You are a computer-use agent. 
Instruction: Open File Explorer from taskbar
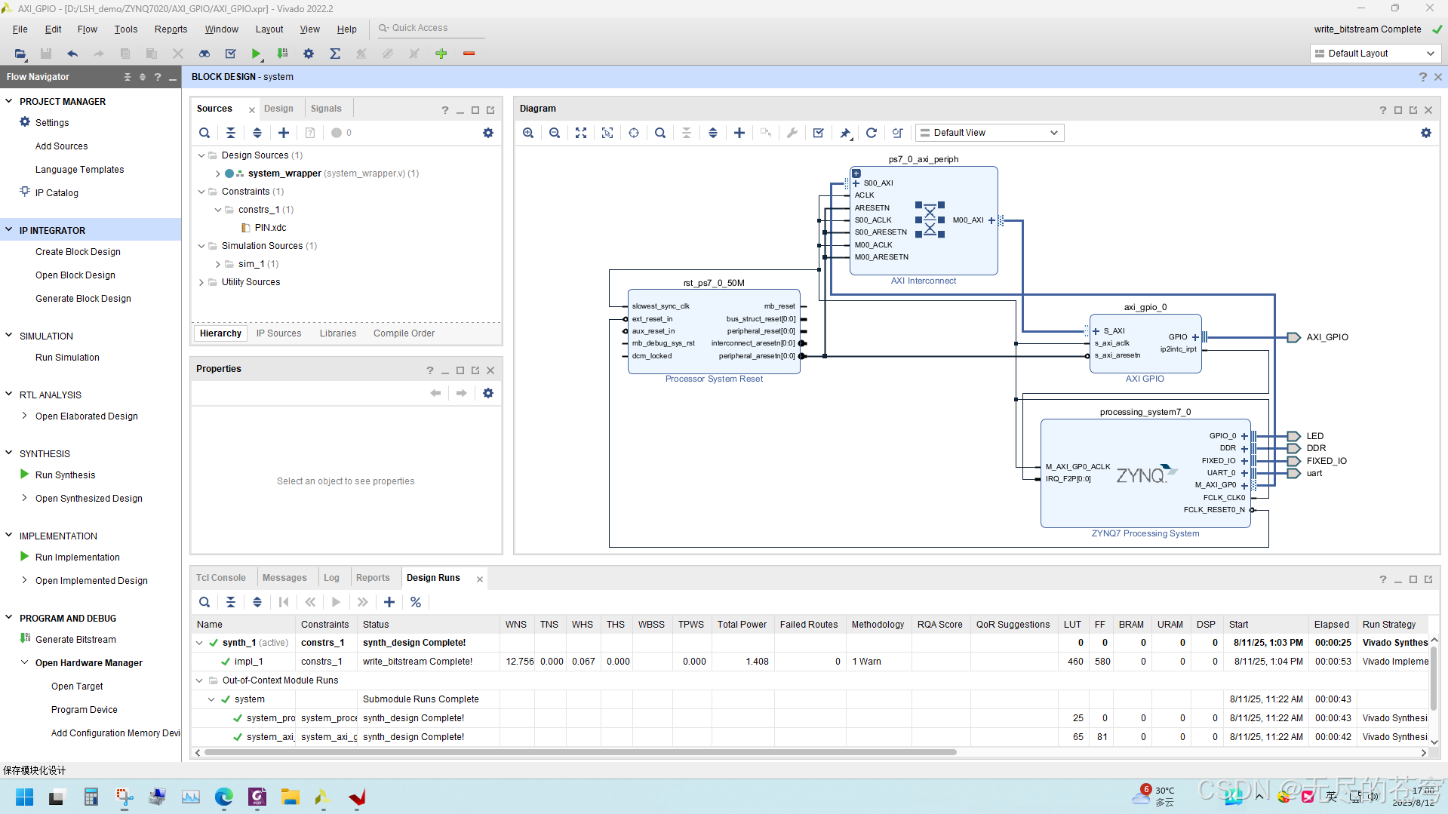click(291, 797)
